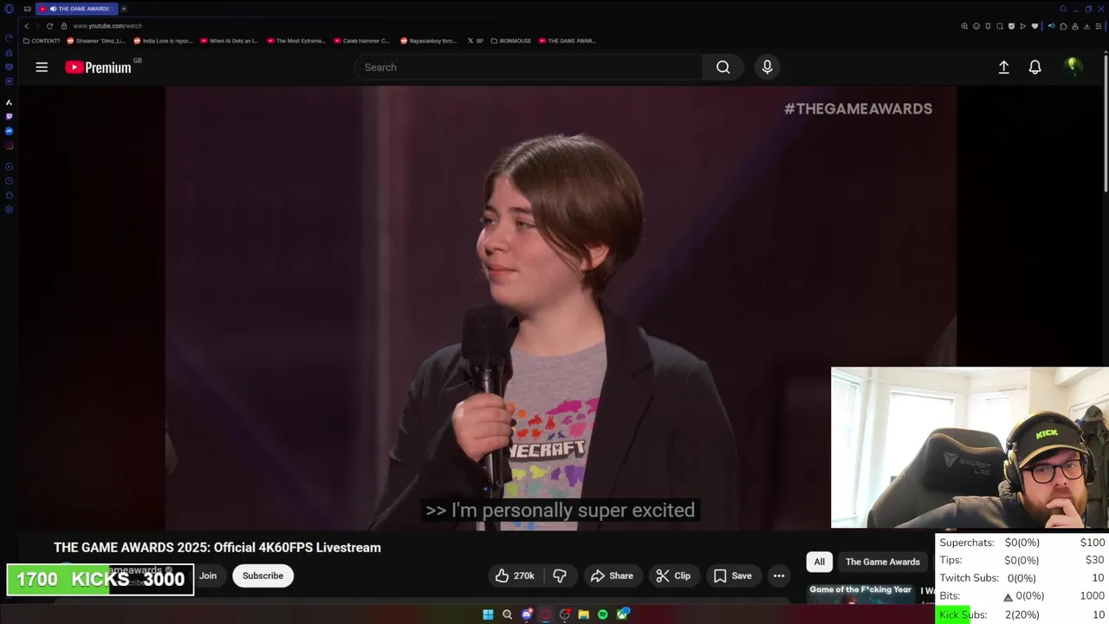The width and height of the screenshot is (1109, 624).
Task: Focus the YouTube search box
Action: 529,67
